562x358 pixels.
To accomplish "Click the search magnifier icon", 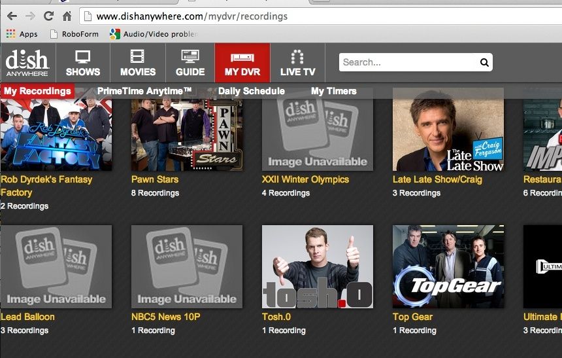I will pos(484,62).
